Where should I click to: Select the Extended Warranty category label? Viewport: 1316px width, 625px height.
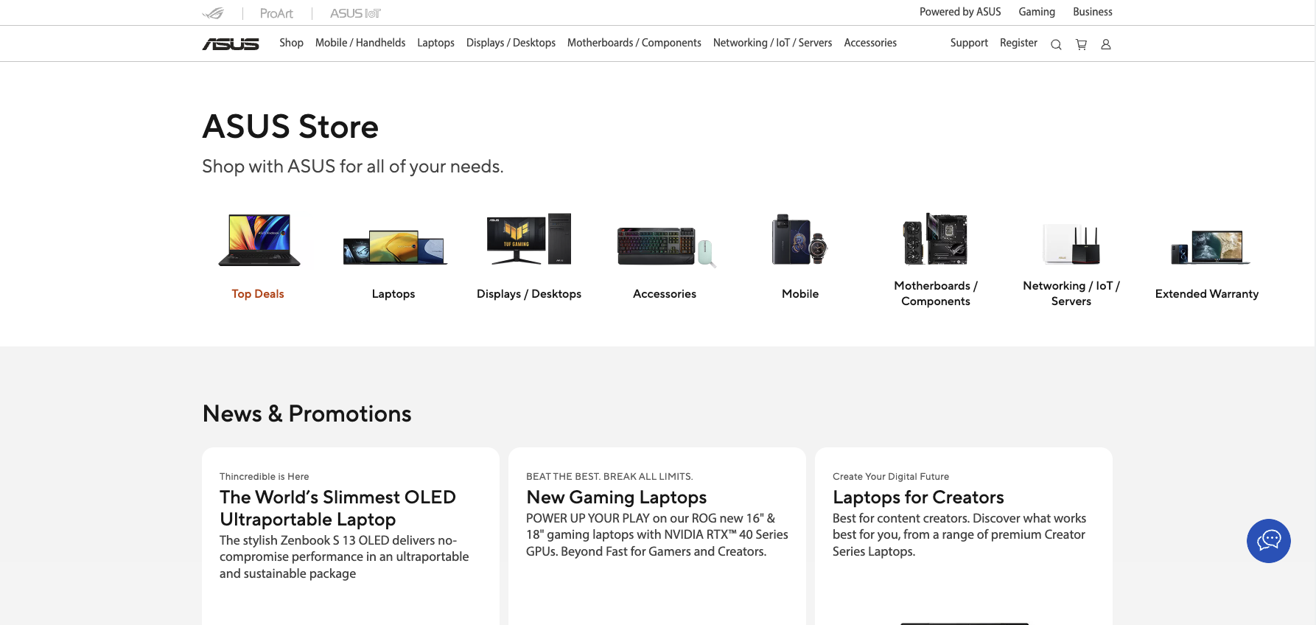click(x=1207, y=293)
